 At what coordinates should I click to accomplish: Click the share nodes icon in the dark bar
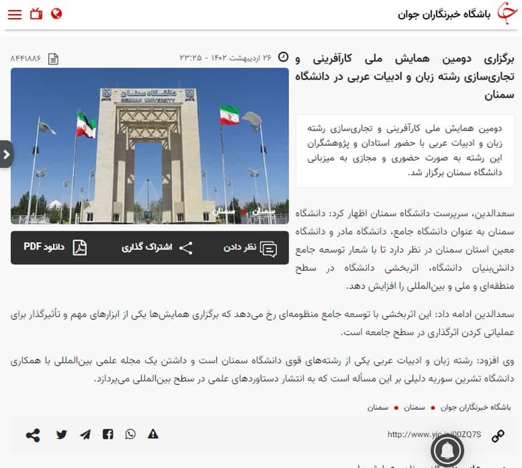coord(186,248)
